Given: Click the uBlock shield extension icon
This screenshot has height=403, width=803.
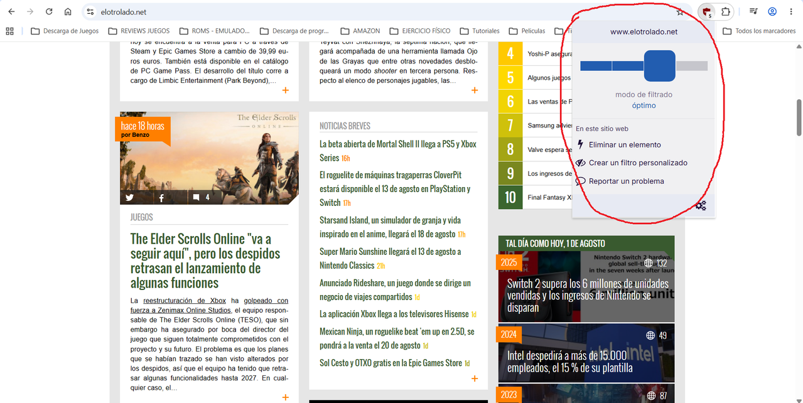Looking at the screenshot, I should click(706, 12).
